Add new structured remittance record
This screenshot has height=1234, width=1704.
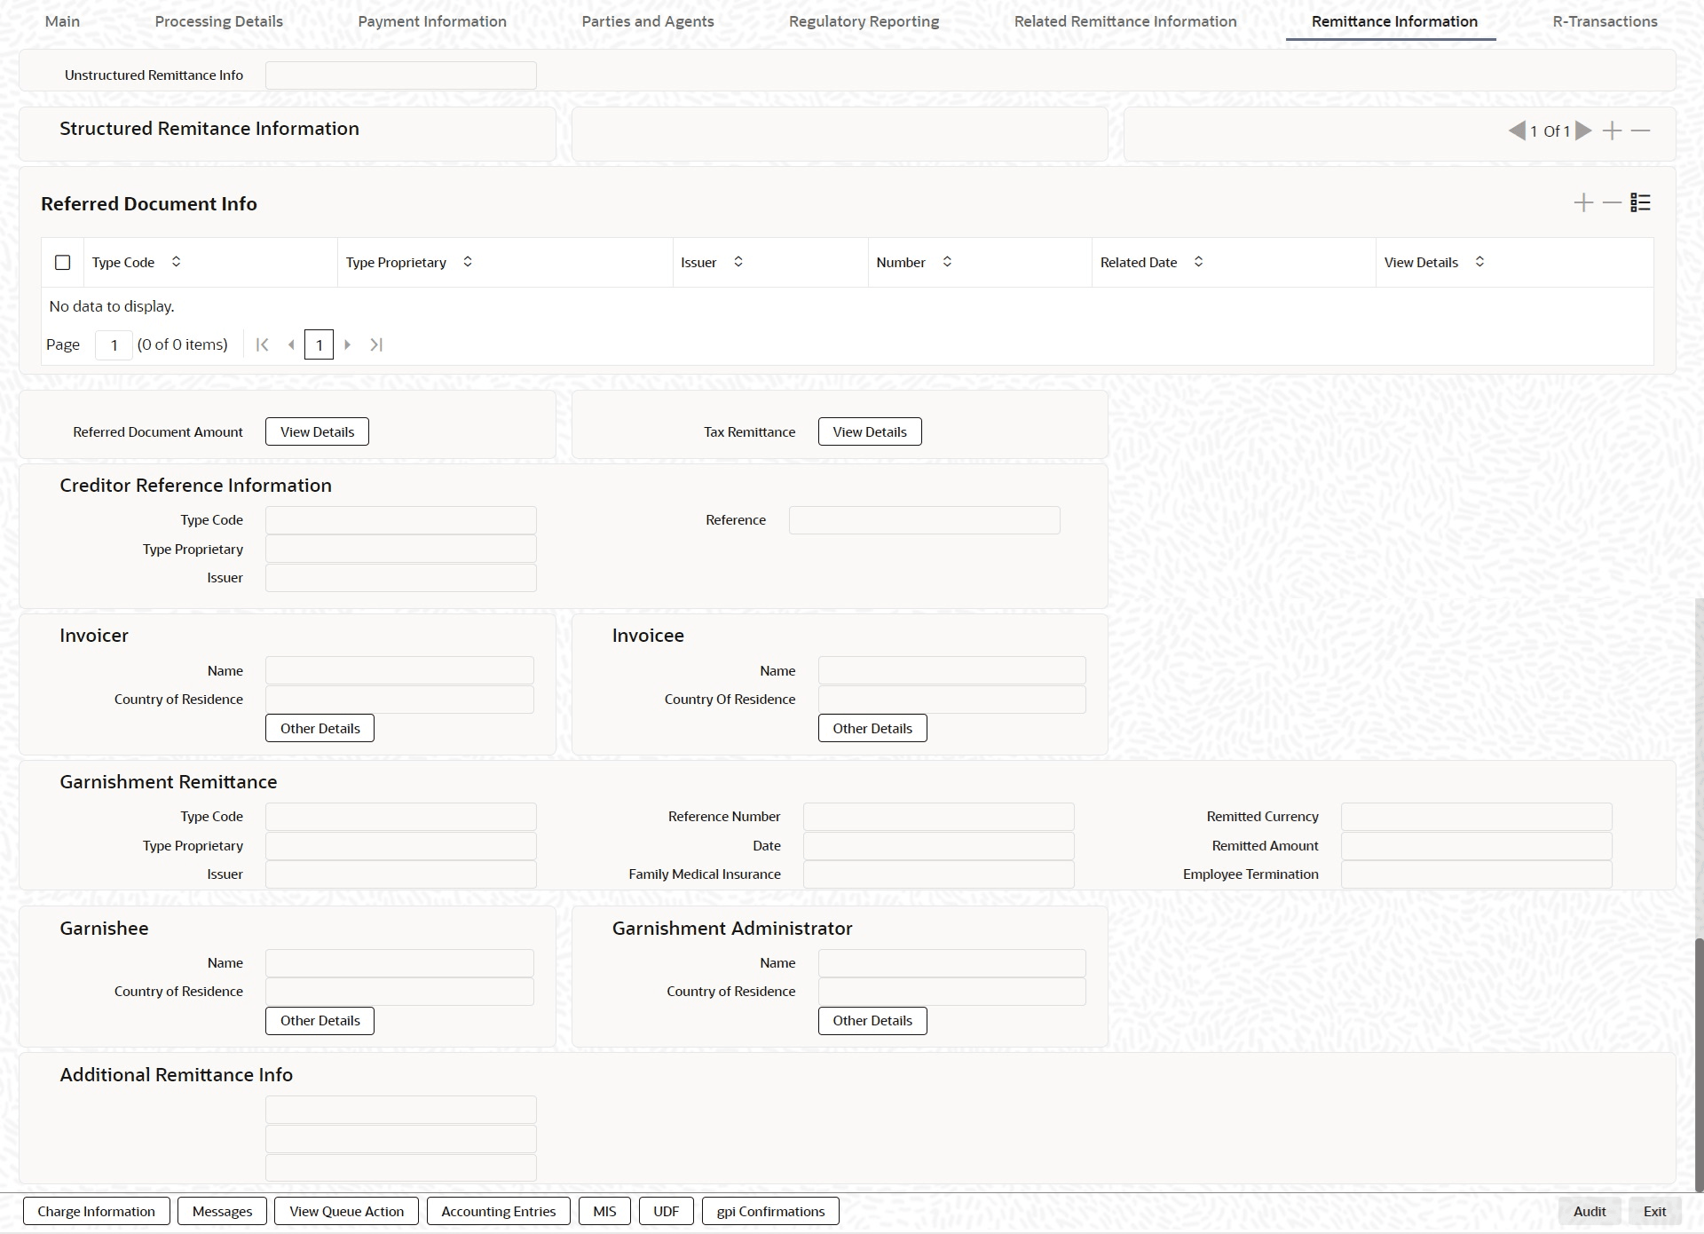point(1612,131)
